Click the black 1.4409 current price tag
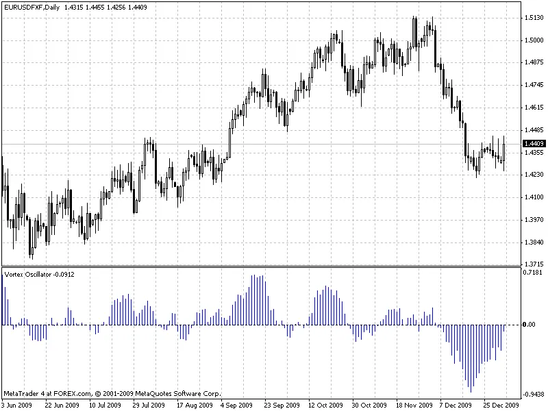The width and height of the screenshot is (548, 411). click(534, 143)
